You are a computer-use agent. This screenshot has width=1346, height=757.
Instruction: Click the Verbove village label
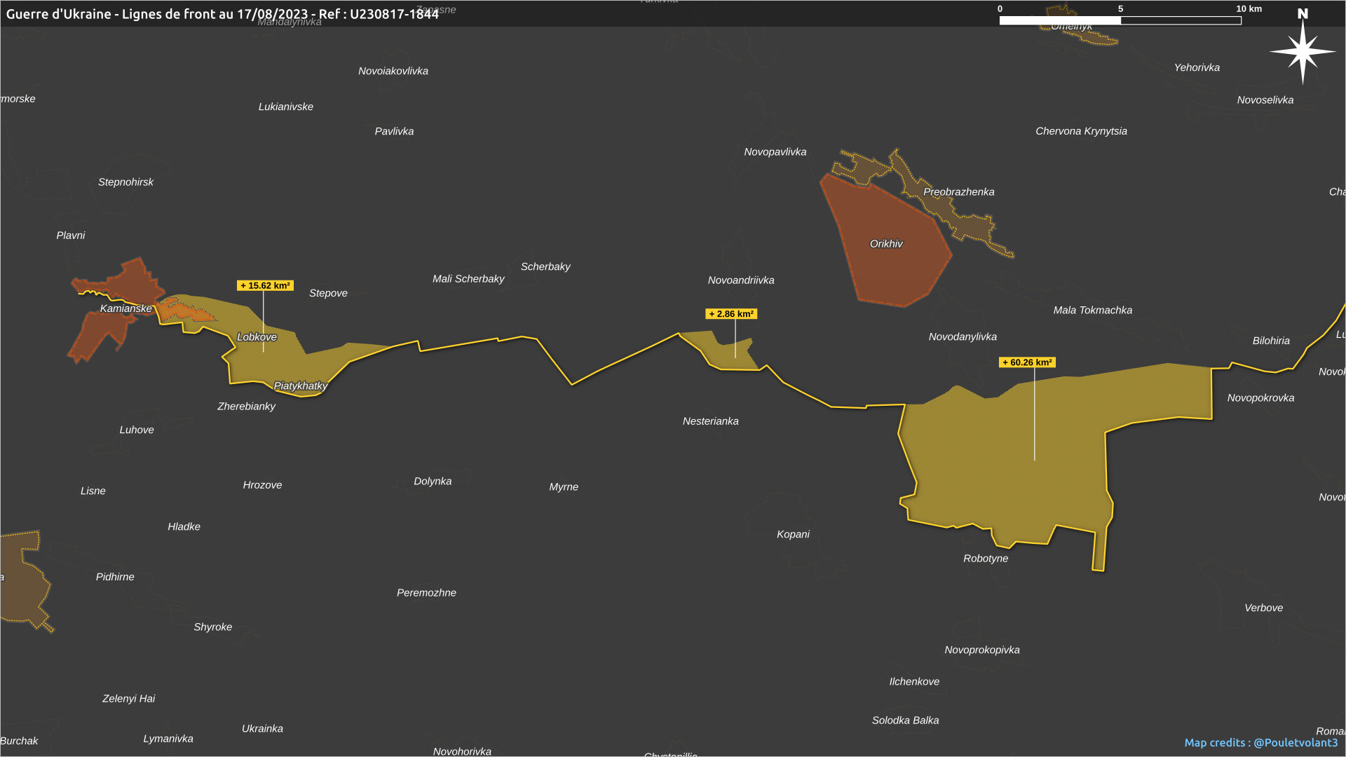point(1263,608)
